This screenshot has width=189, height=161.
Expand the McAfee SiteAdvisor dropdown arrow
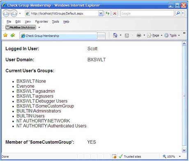pos(39,28)
